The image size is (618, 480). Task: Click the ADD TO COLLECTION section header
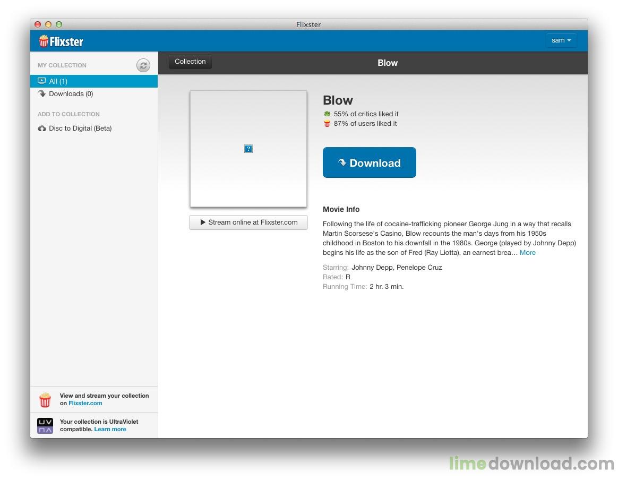click(x=68, y=114)
